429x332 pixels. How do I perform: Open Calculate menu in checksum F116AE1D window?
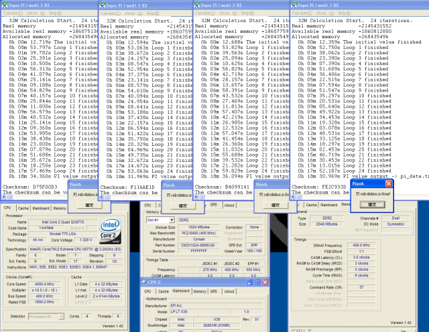111,13
